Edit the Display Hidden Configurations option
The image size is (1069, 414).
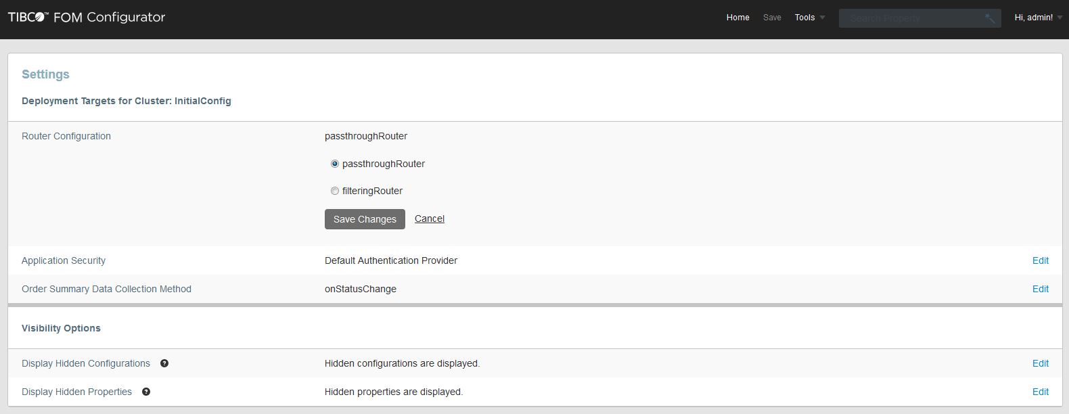(1040, 363)
